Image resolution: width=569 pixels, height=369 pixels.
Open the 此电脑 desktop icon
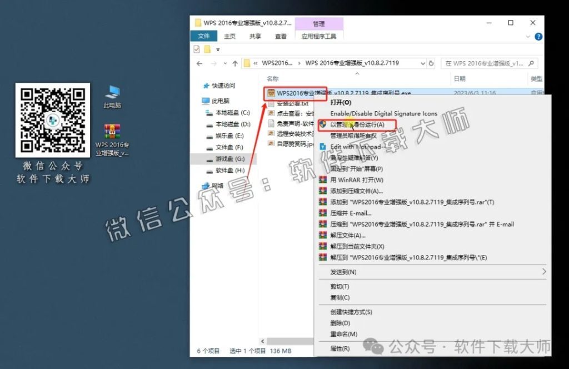(x=111, y=91)
